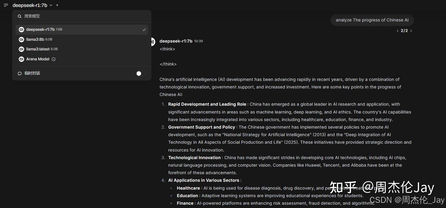This screenshot has height=208, width=446.
Task: Click the deepseek-r1:7b avatar beside the response
Action: pyautogui.click(x=151, y=42)
